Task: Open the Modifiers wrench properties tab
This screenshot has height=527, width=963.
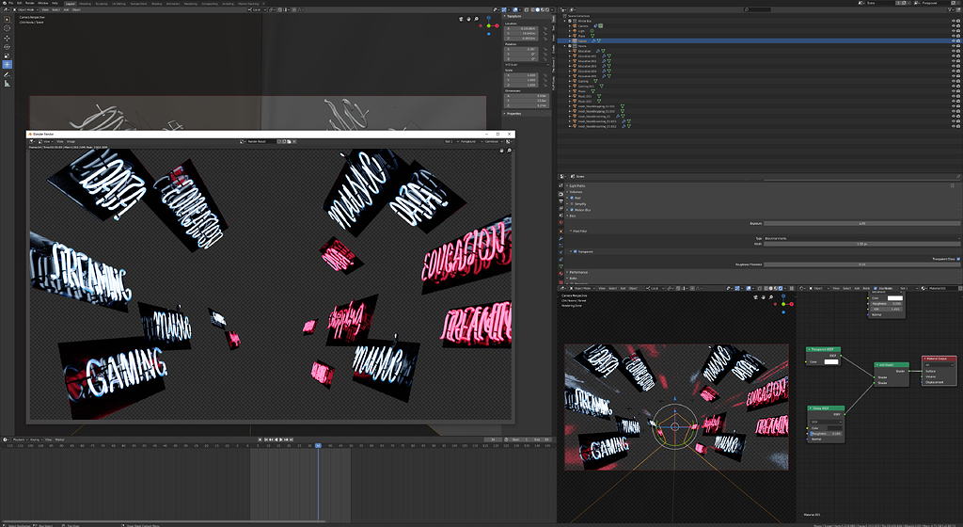Action: pyautogui.click(x=560, y=238)
